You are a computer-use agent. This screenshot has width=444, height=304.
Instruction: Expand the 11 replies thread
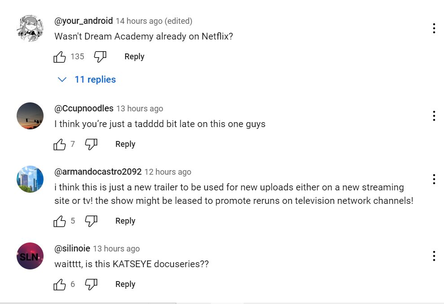click(87, 79)
